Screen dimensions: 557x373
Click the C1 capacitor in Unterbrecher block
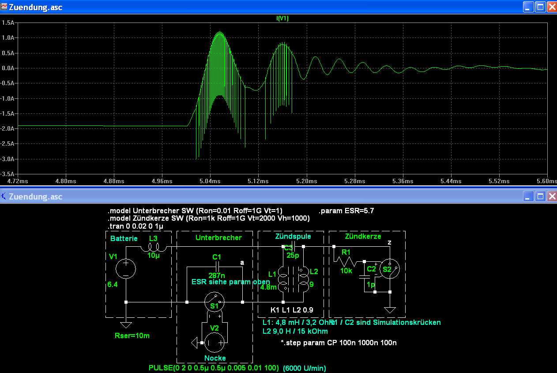pos(216,267)
